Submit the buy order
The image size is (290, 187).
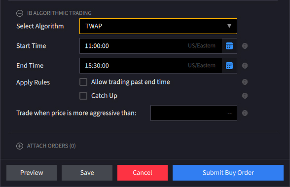point(228,173)
